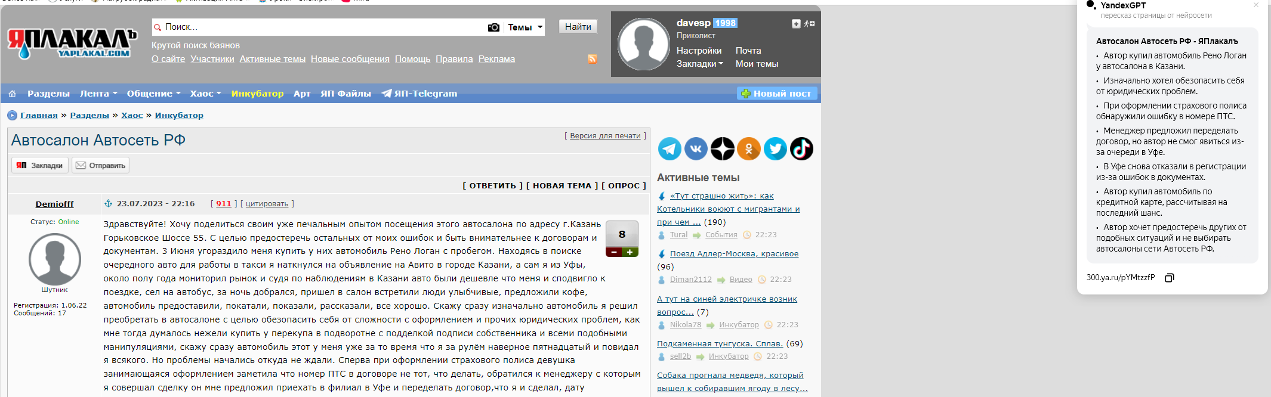The height and width of the screenshot is (397, 1271).
Task: Expand the Закладки dropdown
Action: tap(700, 64)
